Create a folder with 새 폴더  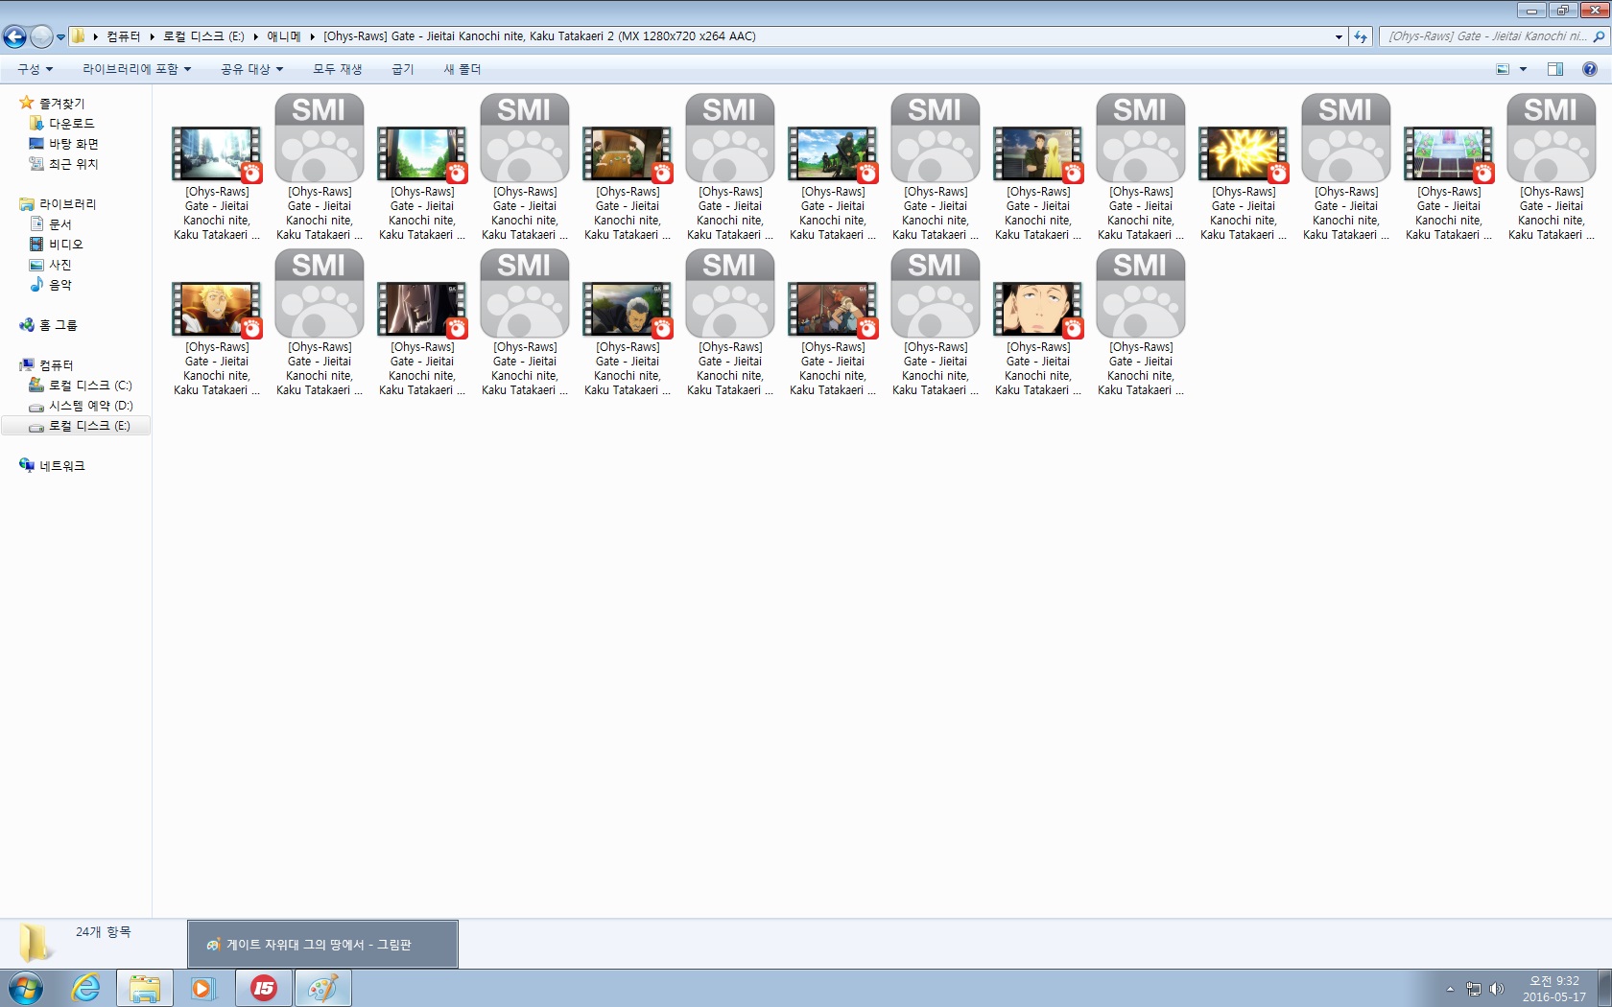pyautogui.click(x=462, y=69)
